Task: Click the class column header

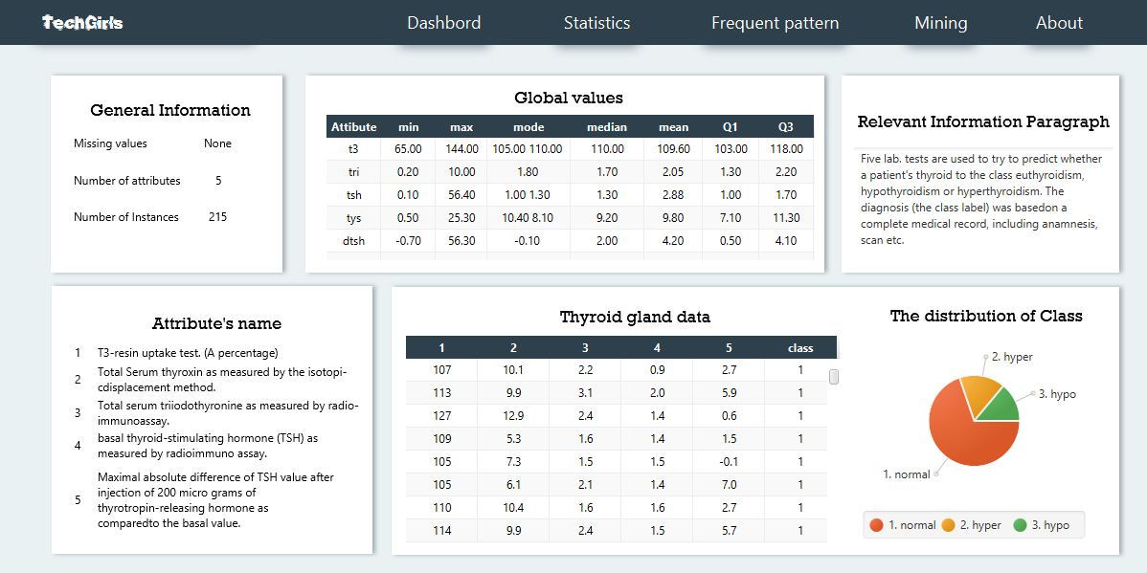Action: (x=800, y=347)
